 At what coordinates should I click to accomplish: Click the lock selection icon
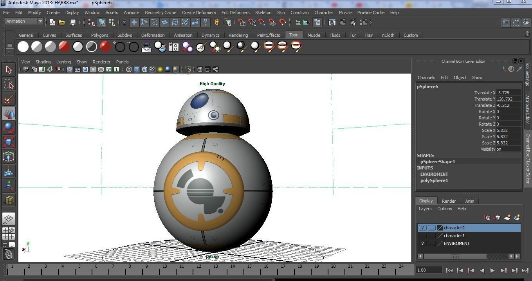(x=216, y=22)
